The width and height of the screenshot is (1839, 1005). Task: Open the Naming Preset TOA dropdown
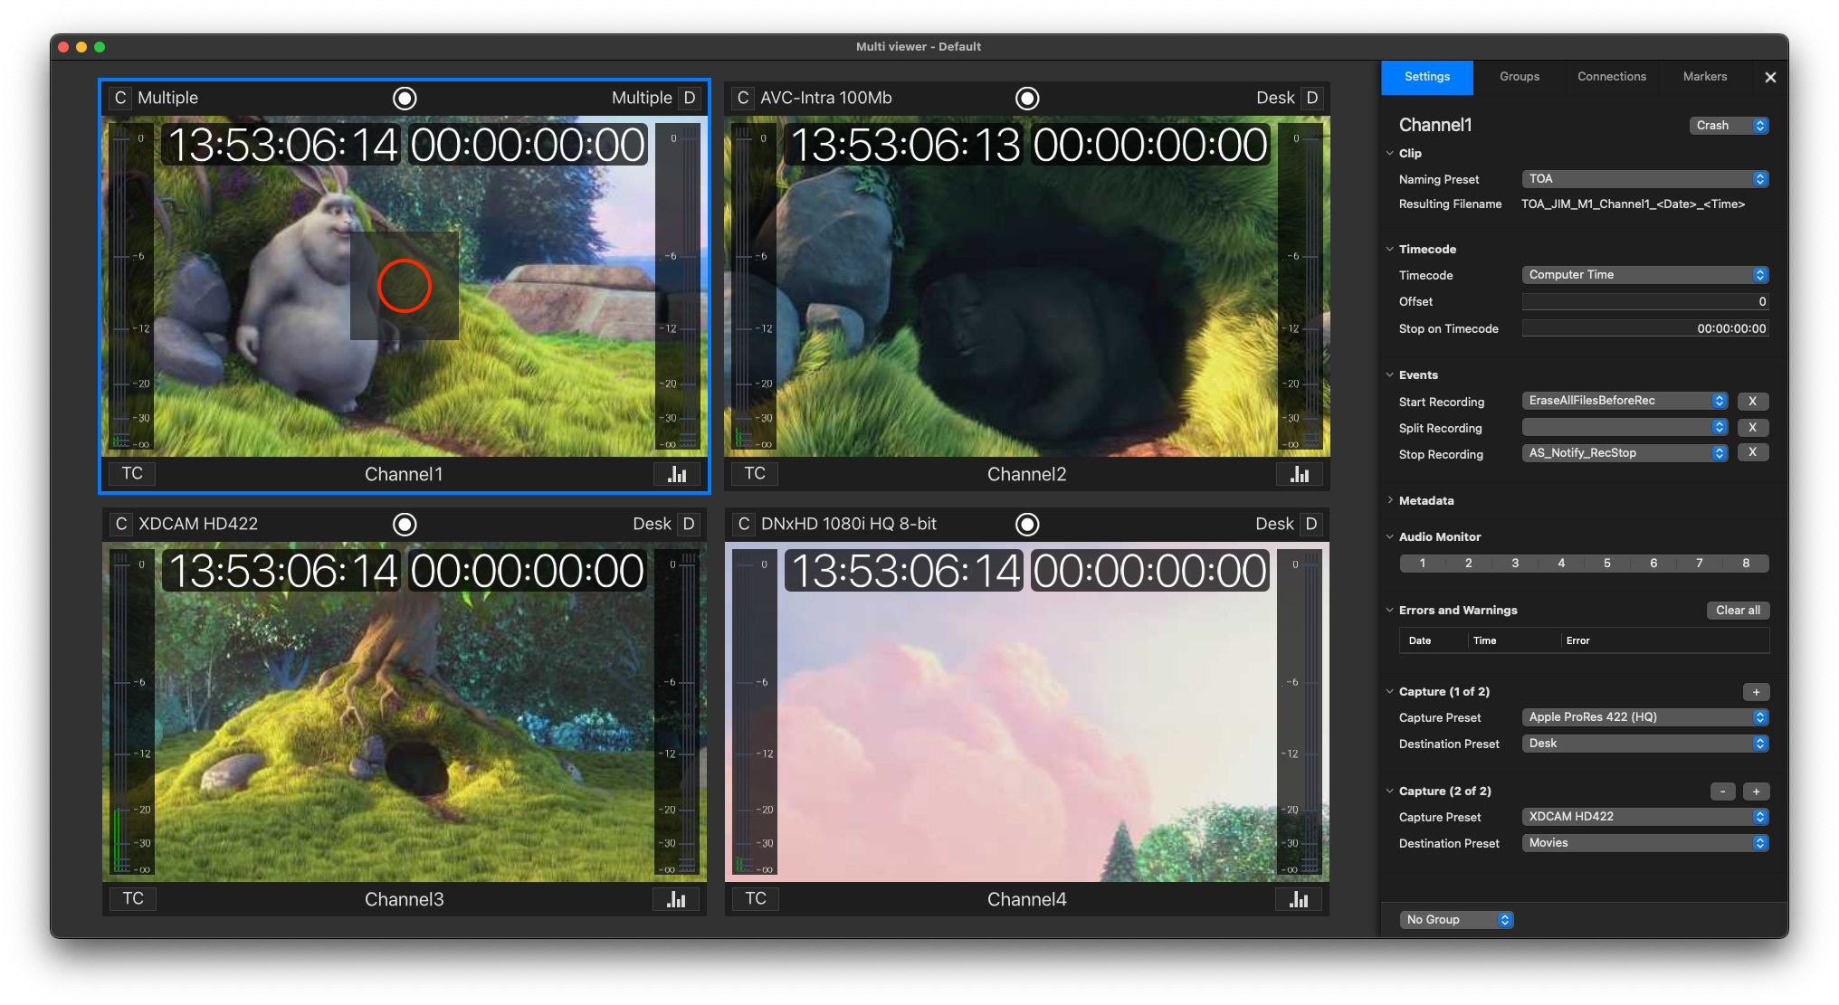coord(1644,179)
